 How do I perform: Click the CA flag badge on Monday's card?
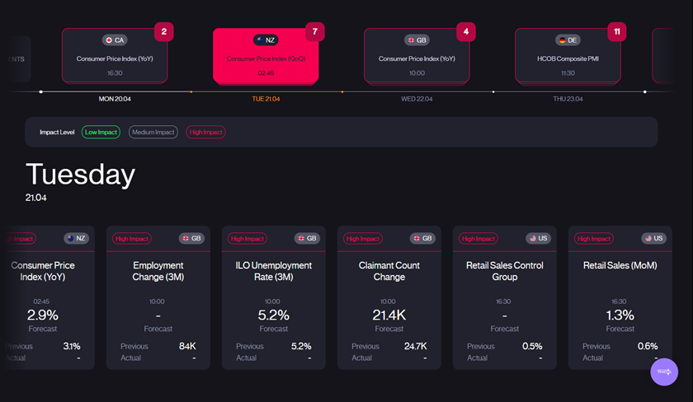coord(115,40)
